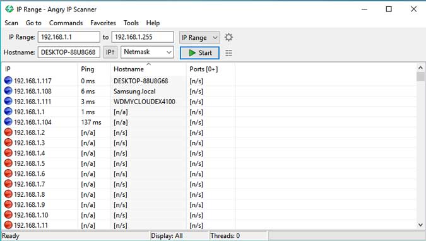Click the red status ball for 192.168.1.7
Image resolution: width=426 pixels, height=241 pixels.
pyautogui.click(x=8, y=184)
